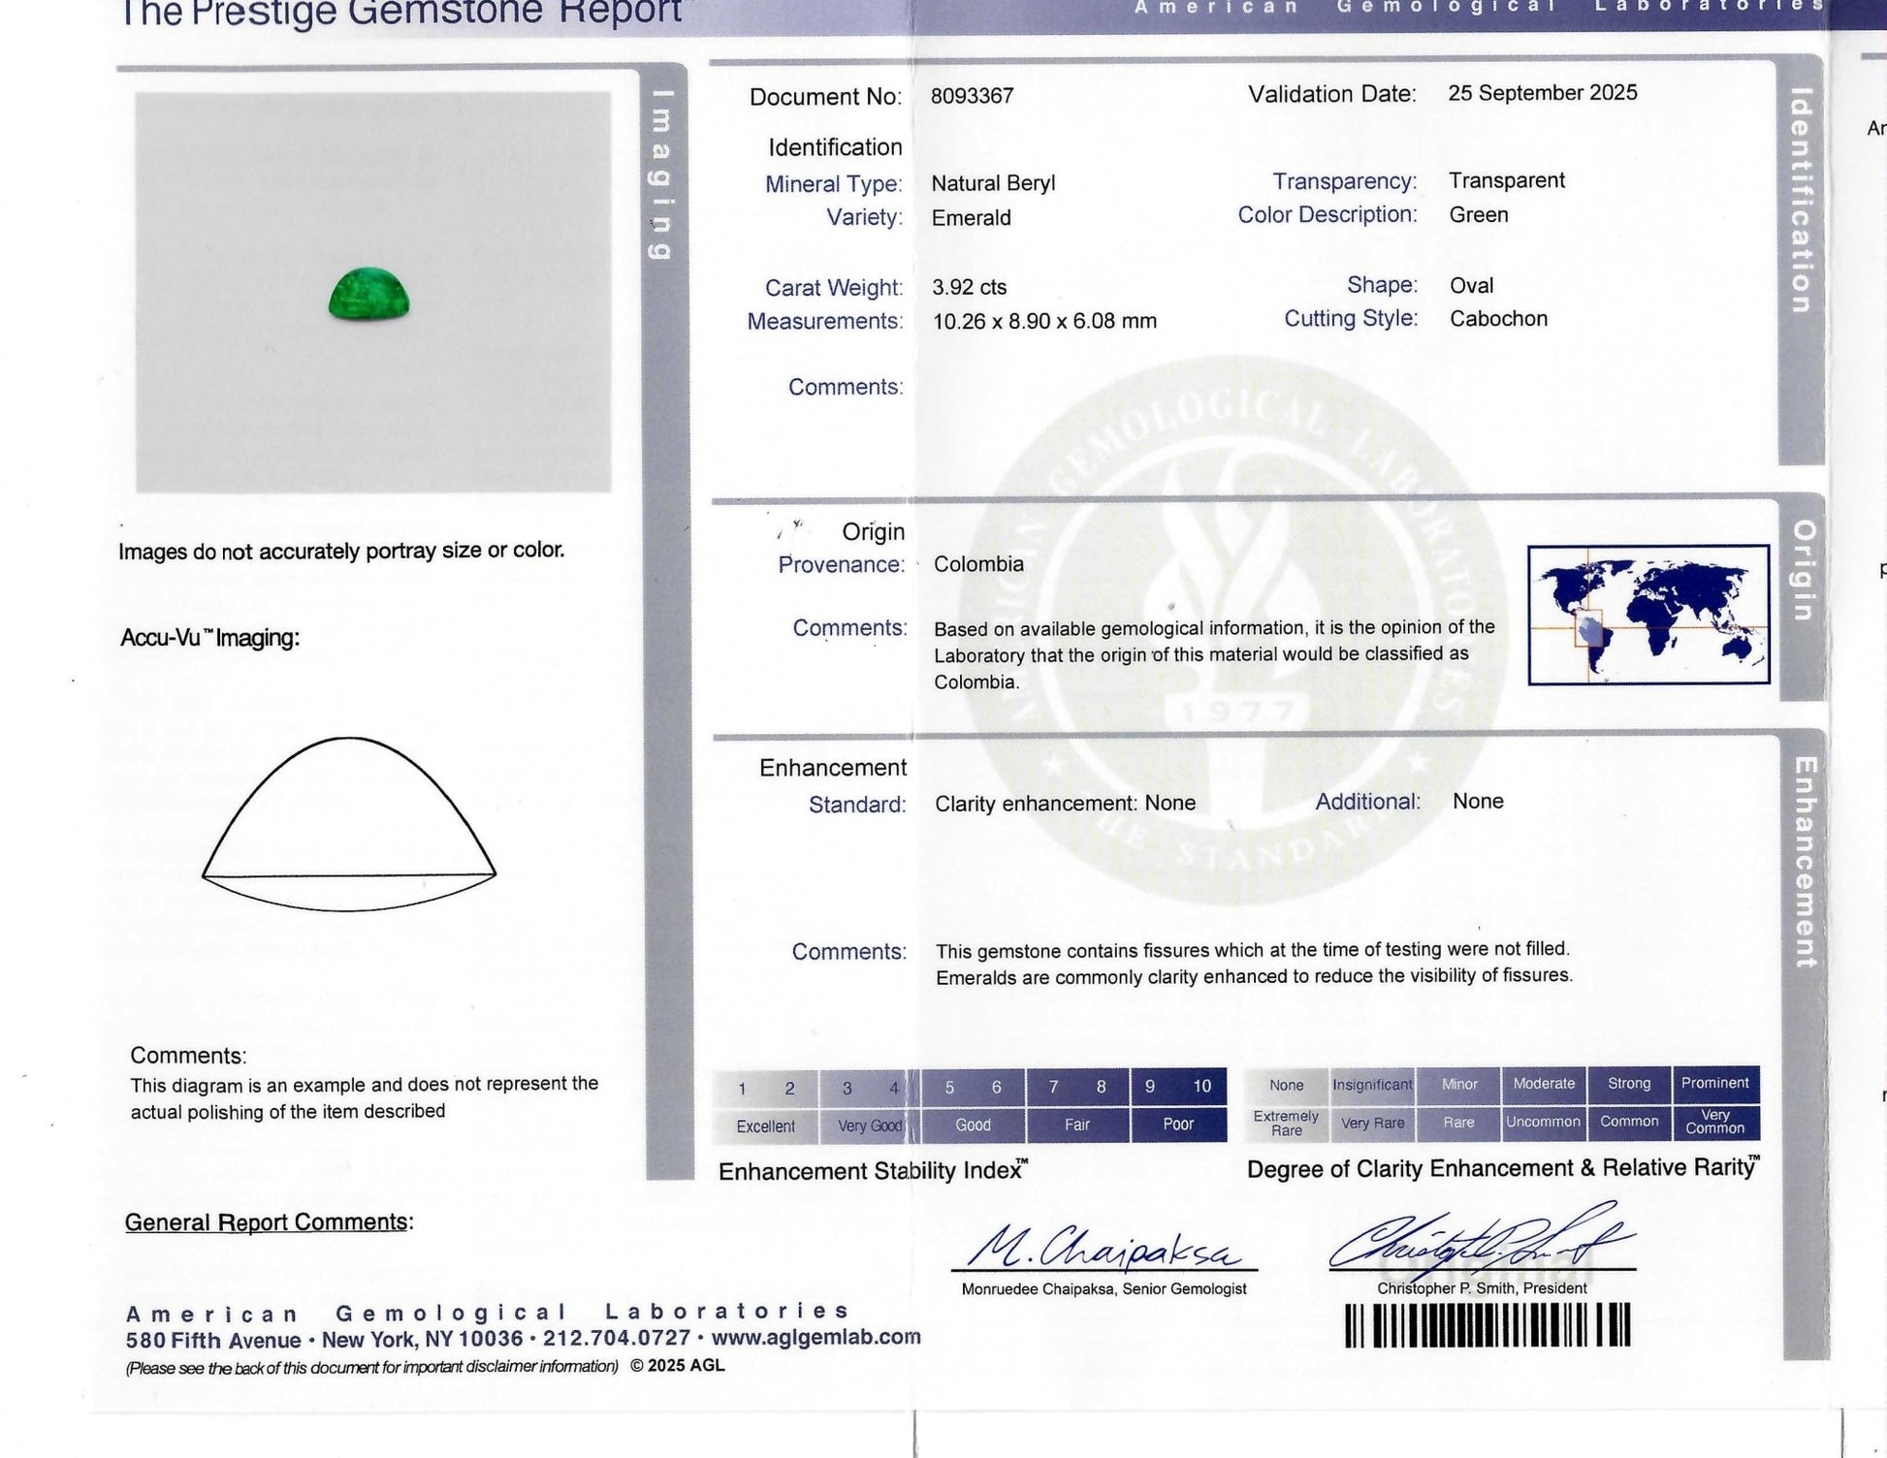Click the validation date 25 September 2025
Viewport: 1887px width, 1458px height.
[x=1542, y=93]
